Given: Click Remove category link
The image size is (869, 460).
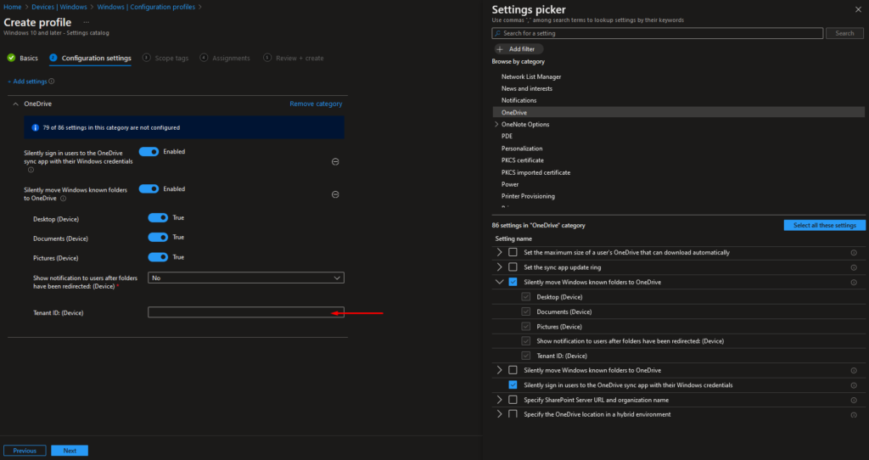Looking at the screenshot, I should click(316, 104).
